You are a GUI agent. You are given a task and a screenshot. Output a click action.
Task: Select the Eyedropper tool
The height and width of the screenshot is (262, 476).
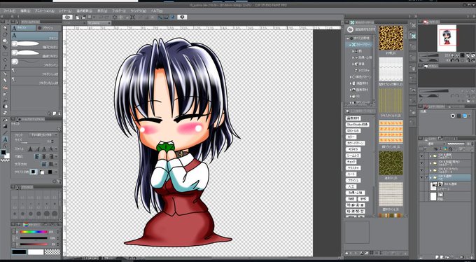click(5, 67)
